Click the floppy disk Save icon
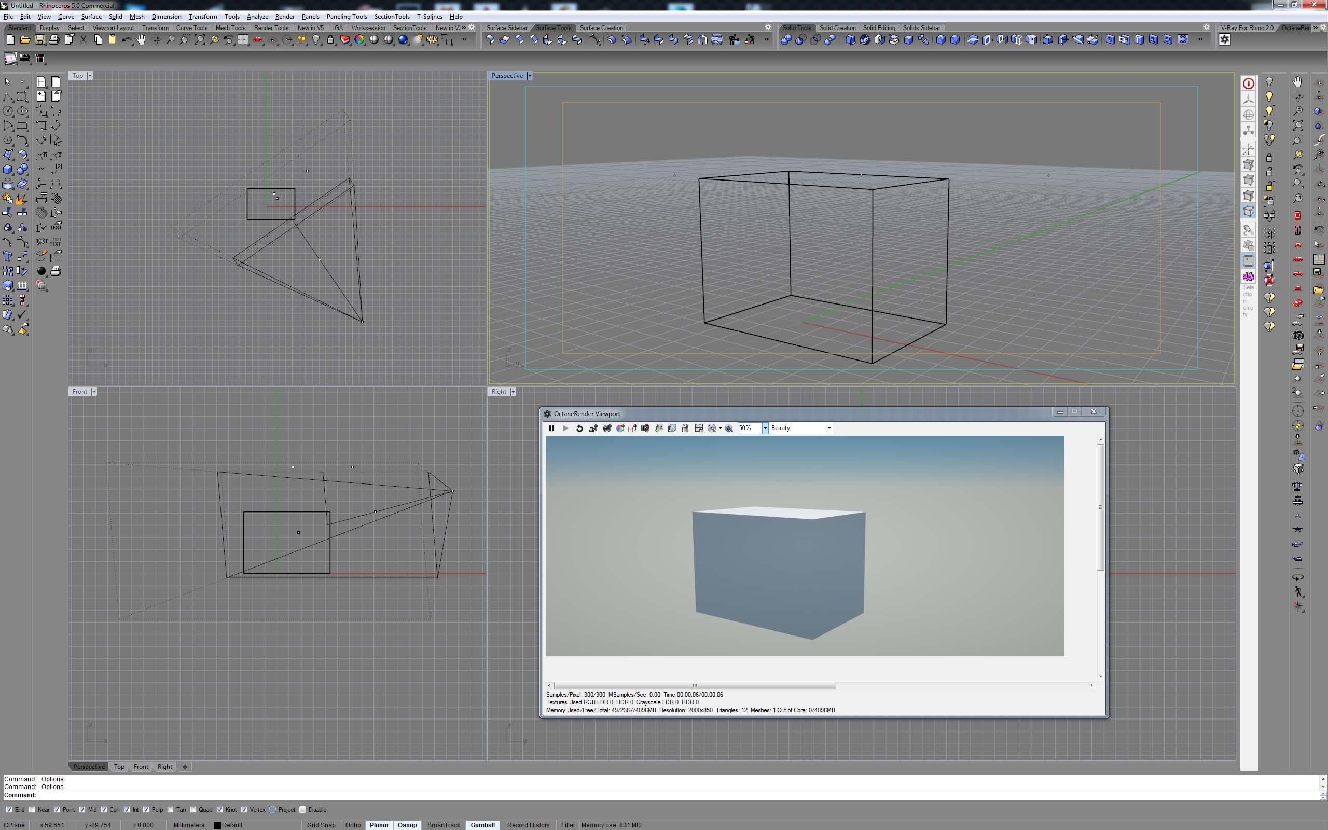The image size is (1328, 830). click(39, 39)
